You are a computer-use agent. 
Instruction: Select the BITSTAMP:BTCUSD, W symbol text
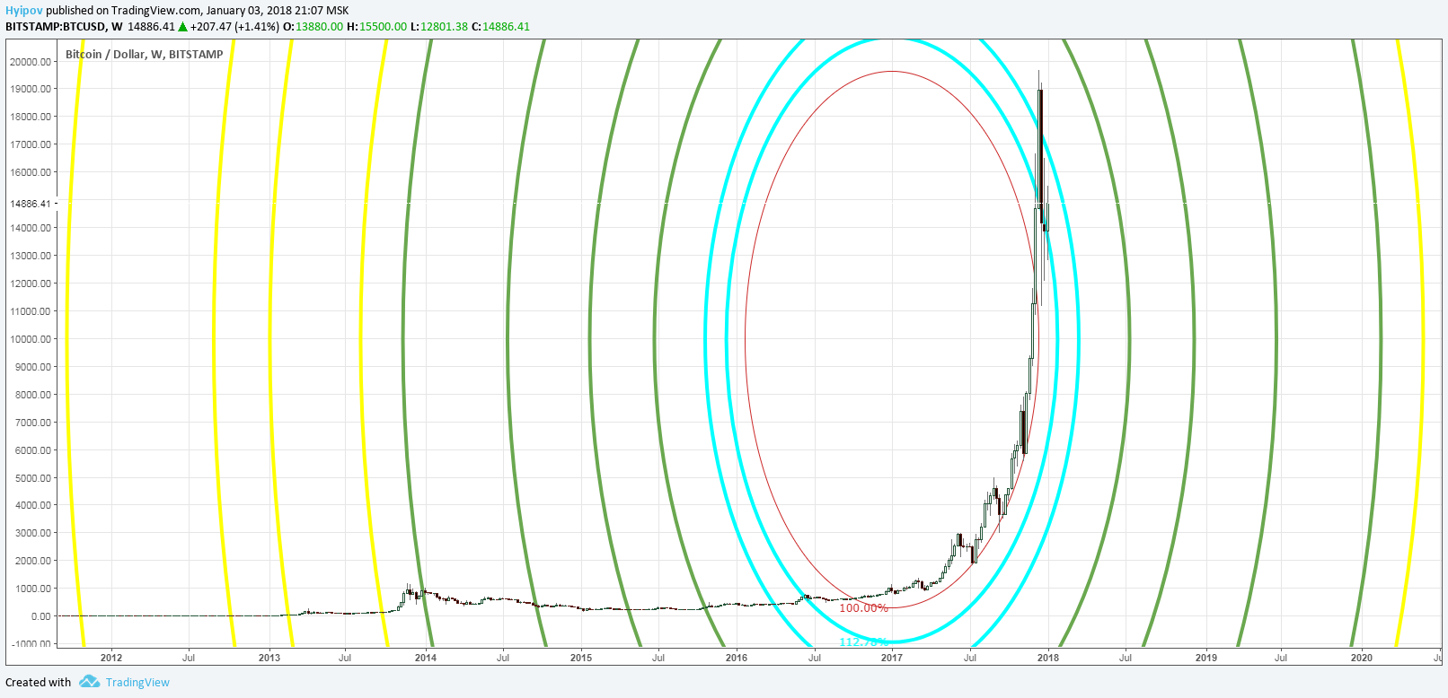click(64, 27)
